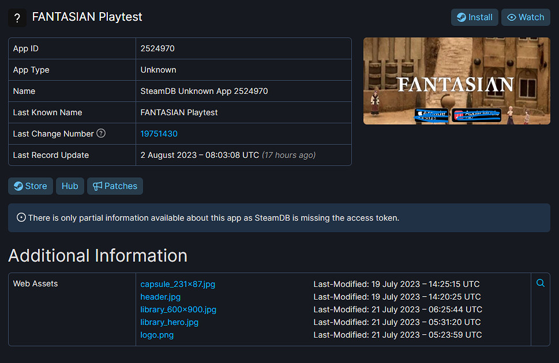Screen dimensions: 559x363
Task: Click the Last Record Update timestamp
Action: click(200, 155)
